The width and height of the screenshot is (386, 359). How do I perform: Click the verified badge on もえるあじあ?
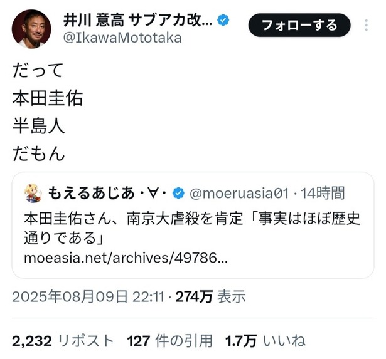[178, 193]
